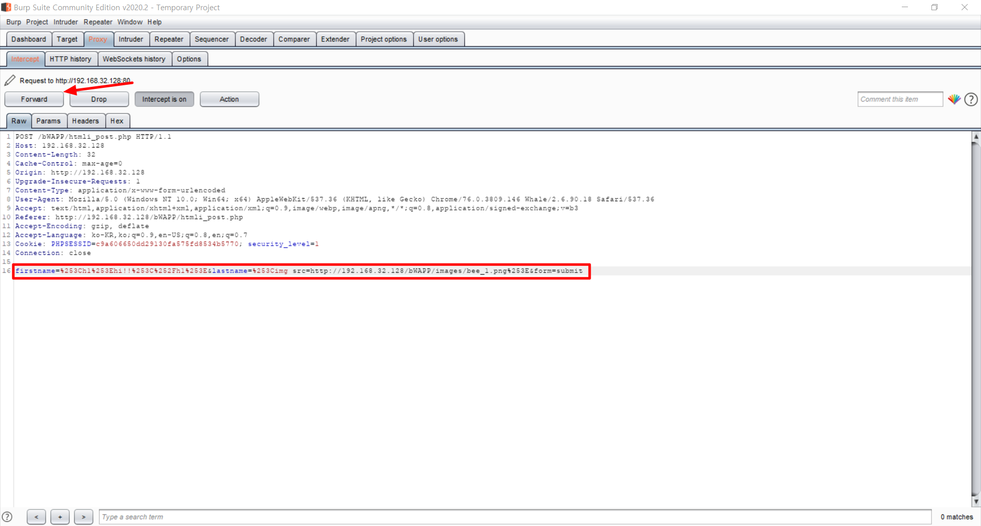Click the Burp Suite logo icon
This screenshot has height=526, width=981.
[x=6, y=7]
